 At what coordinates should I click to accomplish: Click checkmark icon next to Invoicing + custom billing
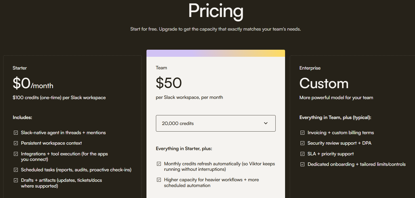[302, 133]
